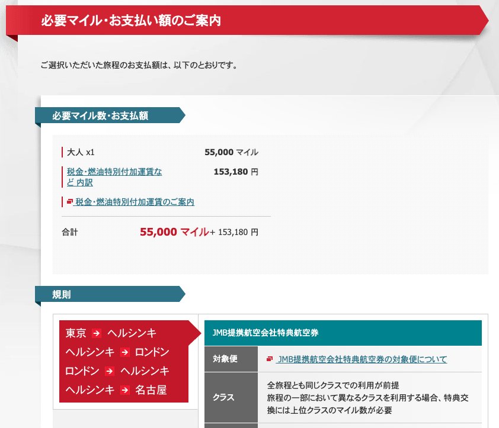This screenshot has width=499, height=428.
Task: Click the 153,180 円 tax amount in bold
Action: pyautogui.click(x=236, y=172)
